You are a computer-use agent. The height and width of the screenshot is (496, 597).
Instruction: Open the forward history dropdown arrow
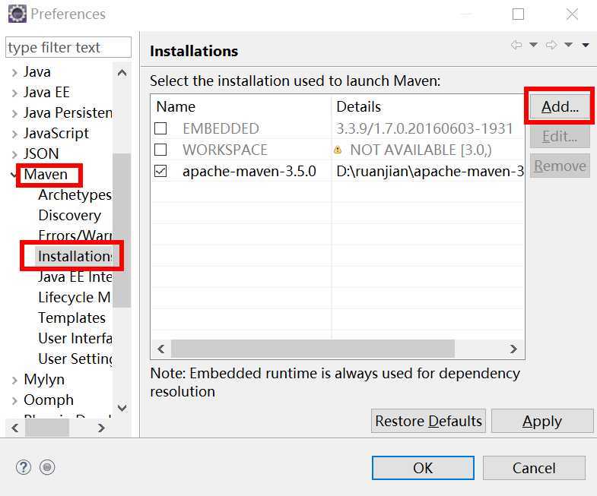click(x=568, y=45)
